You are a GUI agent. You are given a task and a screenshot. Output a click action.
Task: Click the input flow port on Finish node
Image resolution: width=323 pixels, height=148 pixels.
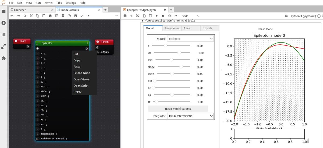[x=98, y=48]
